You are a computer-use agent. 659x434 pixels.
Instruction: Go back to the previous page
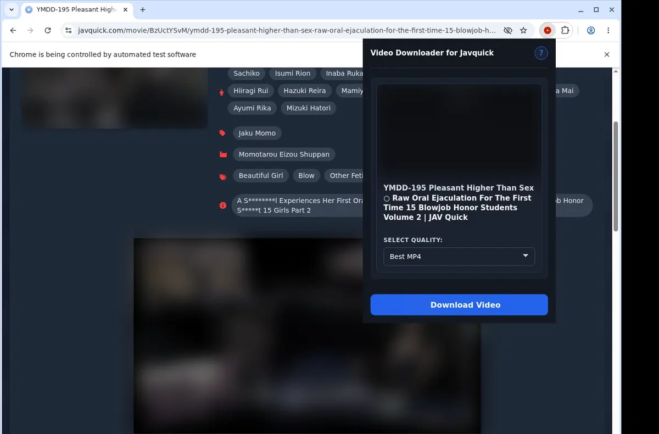coord(13,31)
